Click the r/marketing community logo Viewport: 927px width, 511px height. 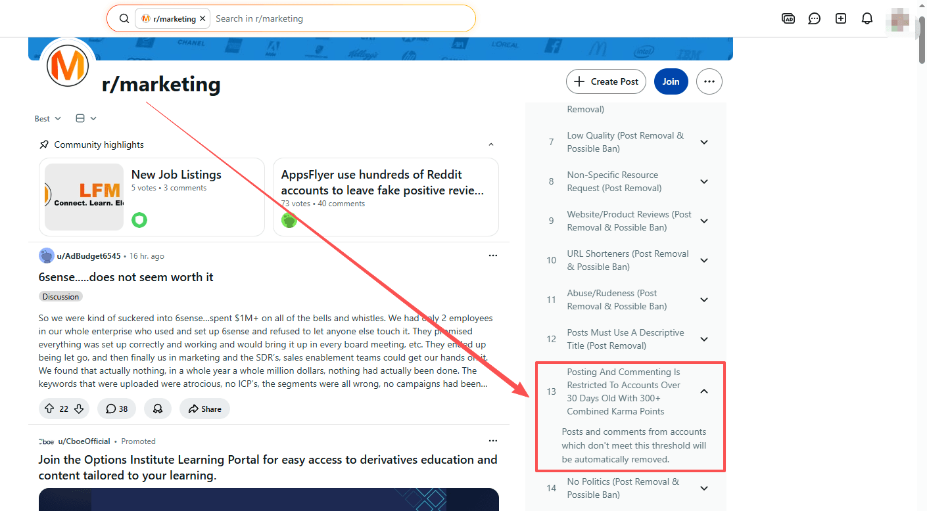click(68, 66)
